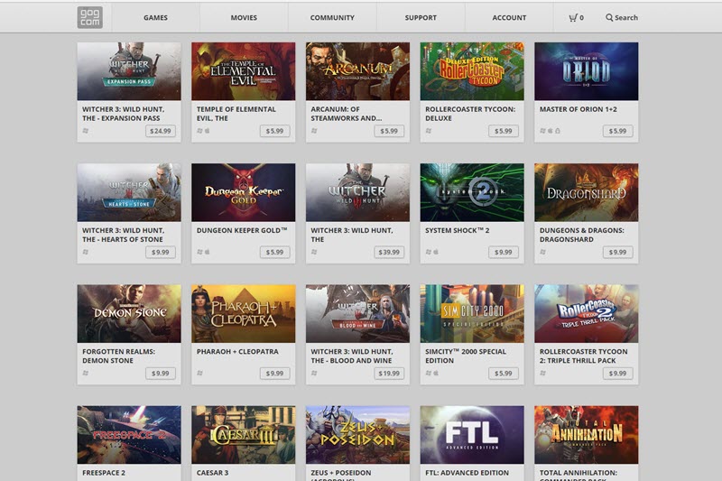722x481 pixels.
Task: Open the SUPPORT menu
Action: (421, 17)
